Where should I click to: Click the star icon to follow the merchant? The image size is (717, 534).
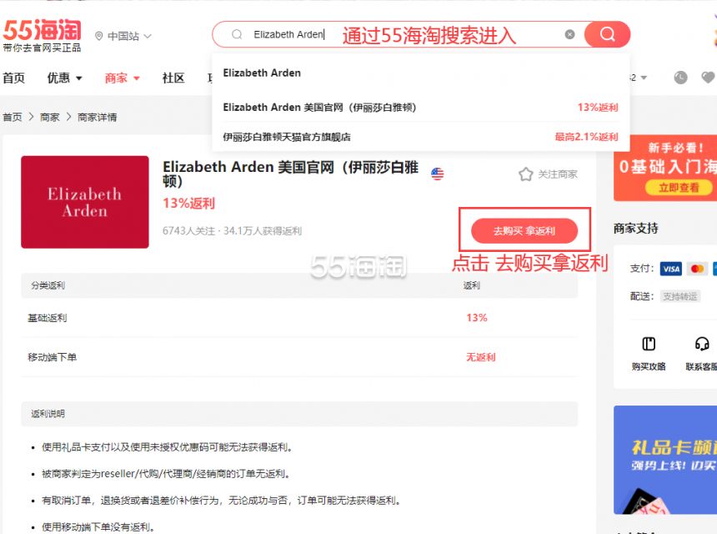coord(526,174)
